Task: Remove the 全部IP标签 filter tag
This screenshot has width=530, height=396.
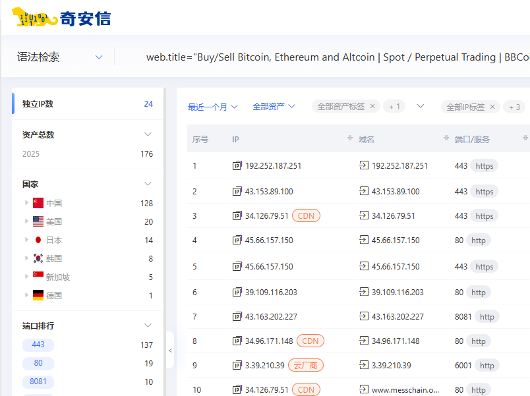Action: 492,107
